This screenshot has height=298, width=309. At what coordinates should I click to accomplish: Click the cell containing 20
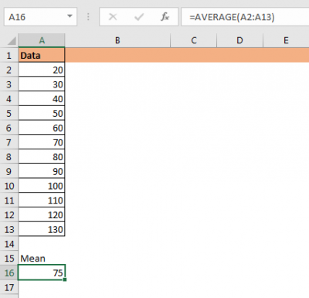pyautogui.click(x=42, y=70)
